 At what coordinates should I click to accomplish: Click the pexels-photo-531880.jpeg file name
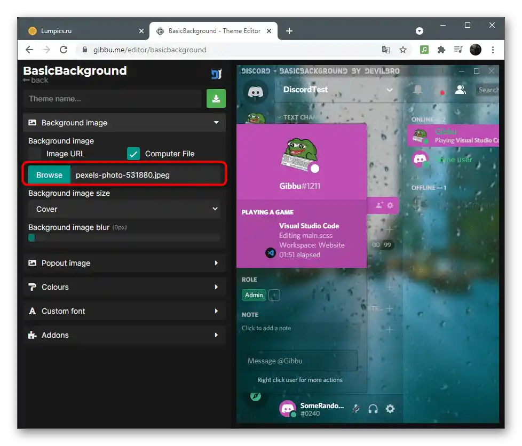click(123, 175)
